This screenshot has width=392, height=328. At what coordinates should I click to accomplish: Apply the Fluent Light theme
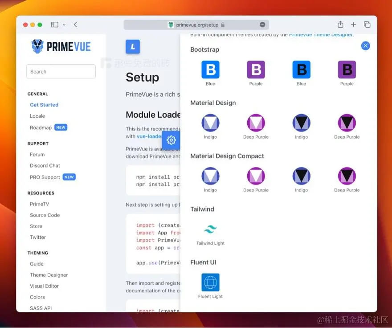coord(210,282)
